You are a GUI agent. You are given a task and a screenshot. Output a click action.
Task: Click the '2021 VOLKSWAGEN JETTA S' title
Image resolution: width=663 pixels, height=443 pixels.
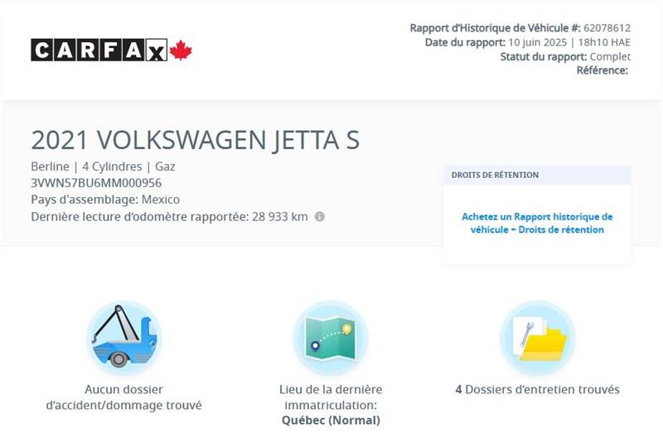(x=195, y=140)
